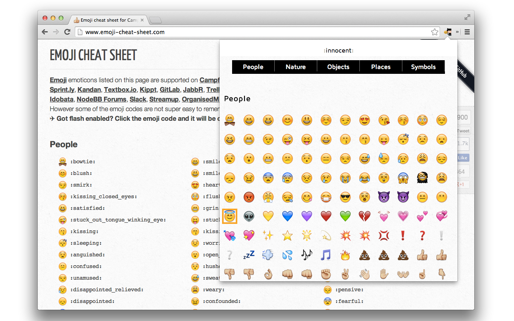Click the red question mark emoji
The width and height of the screenshot is (514, 321).
click(422, 236)
